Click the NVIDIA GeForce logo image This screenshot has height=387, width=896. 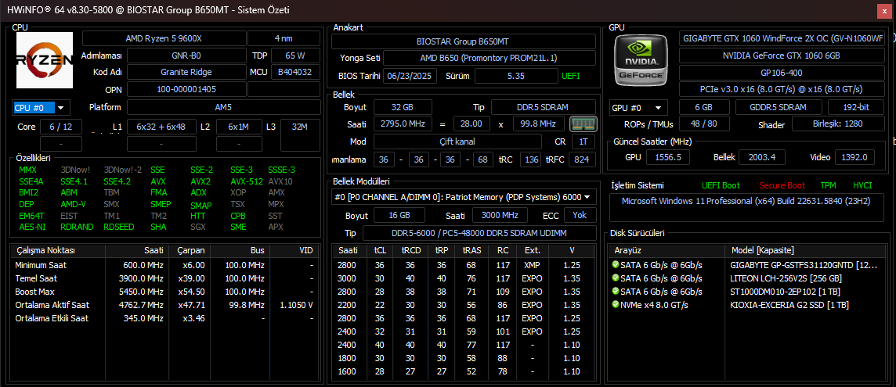[641, 58]
